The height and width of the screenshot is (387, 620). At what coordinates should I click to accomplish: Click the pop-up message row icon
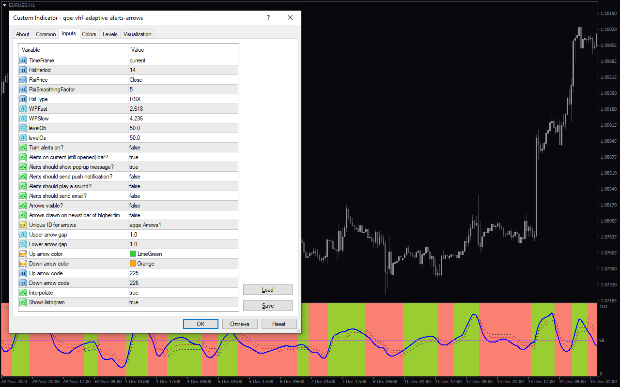click(x=23, y=167)
